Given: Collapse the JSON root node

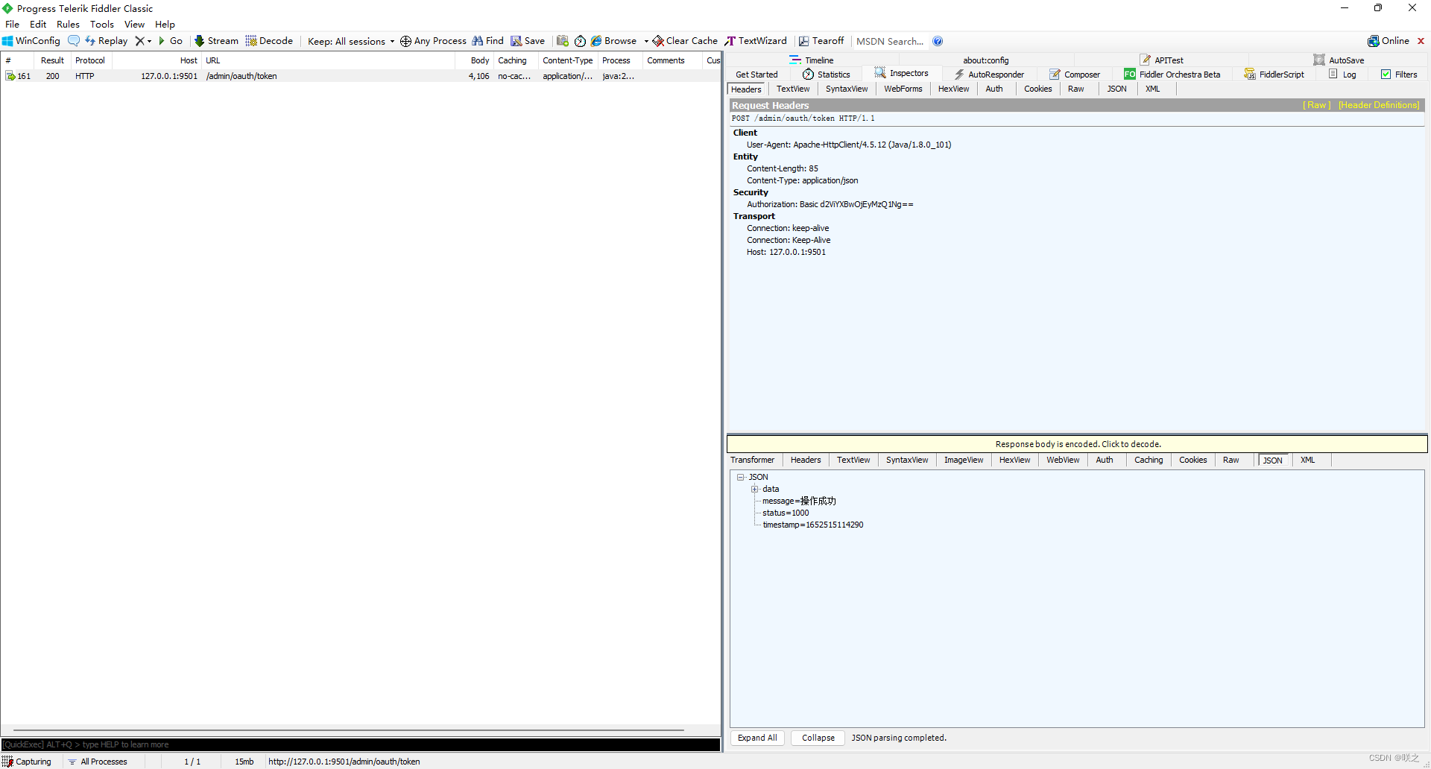Looking at the screenshot, I should tap(742, 477).
